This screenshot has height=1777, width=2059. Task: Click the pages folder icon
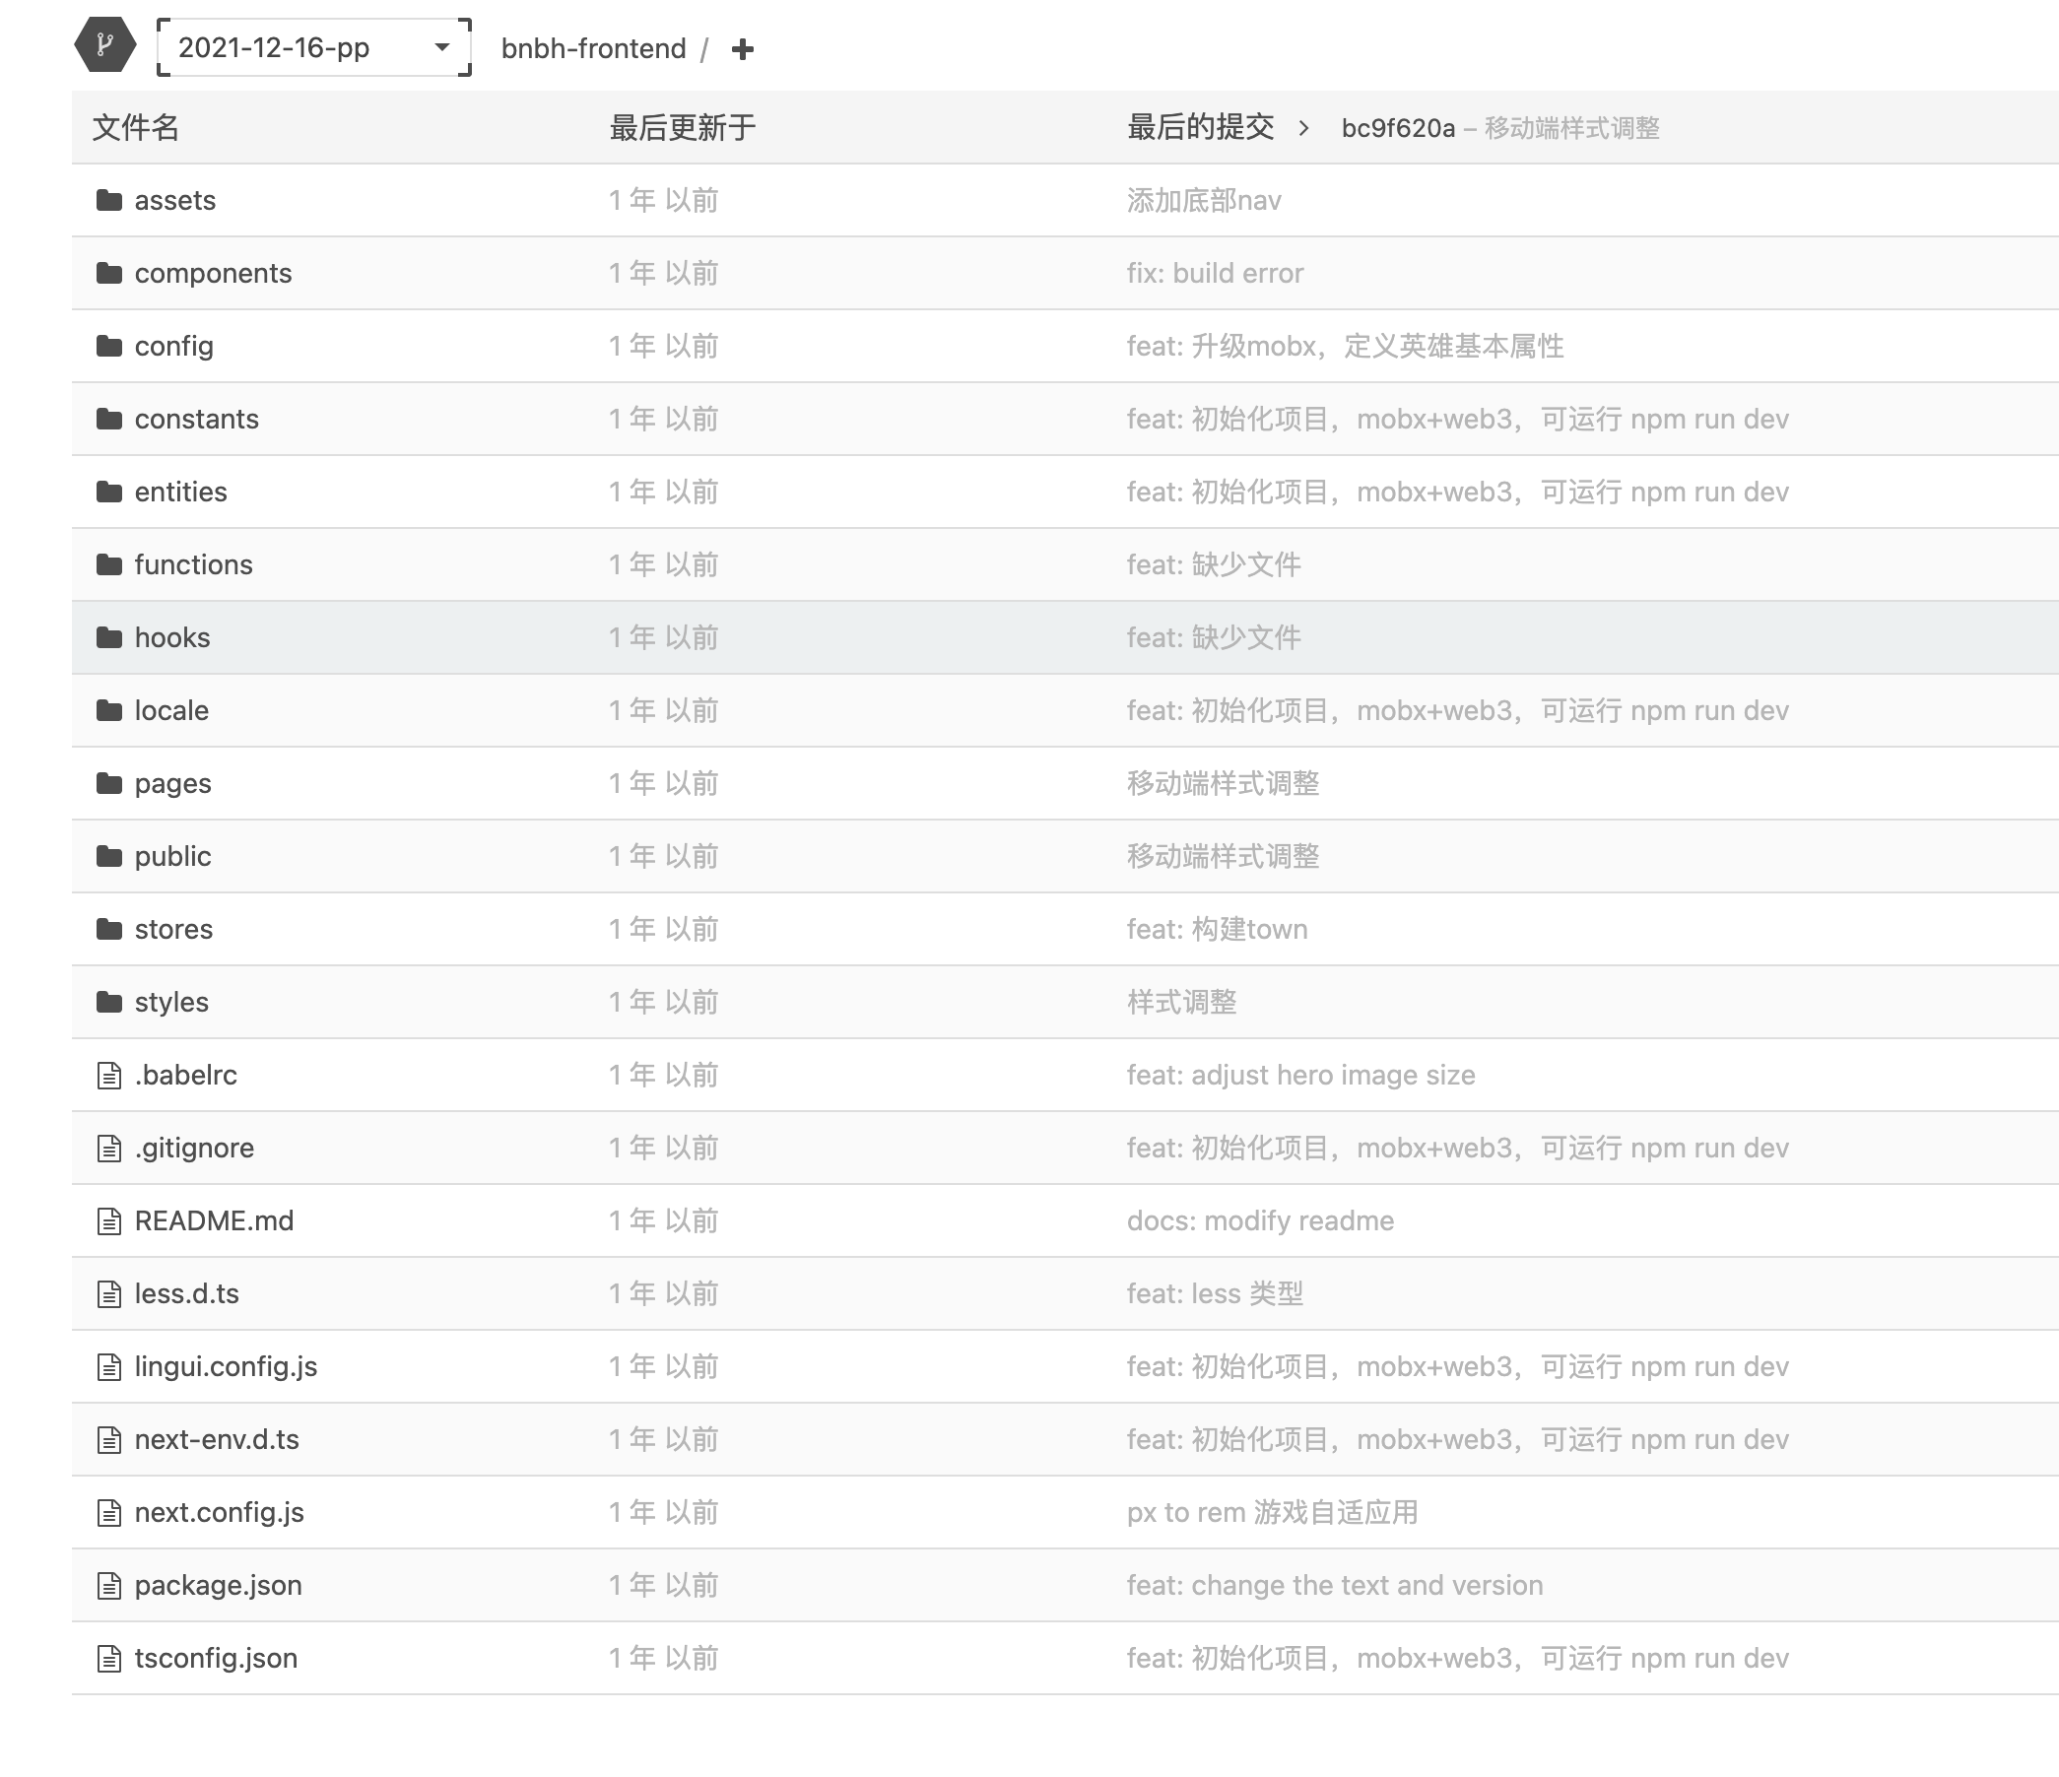click(109, 783)
